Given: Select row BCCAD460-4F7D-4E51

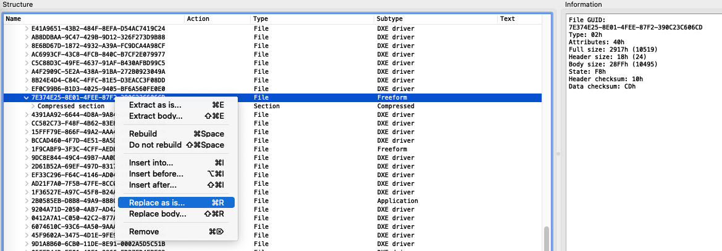Looking at the screenshot, I should 272,140.
